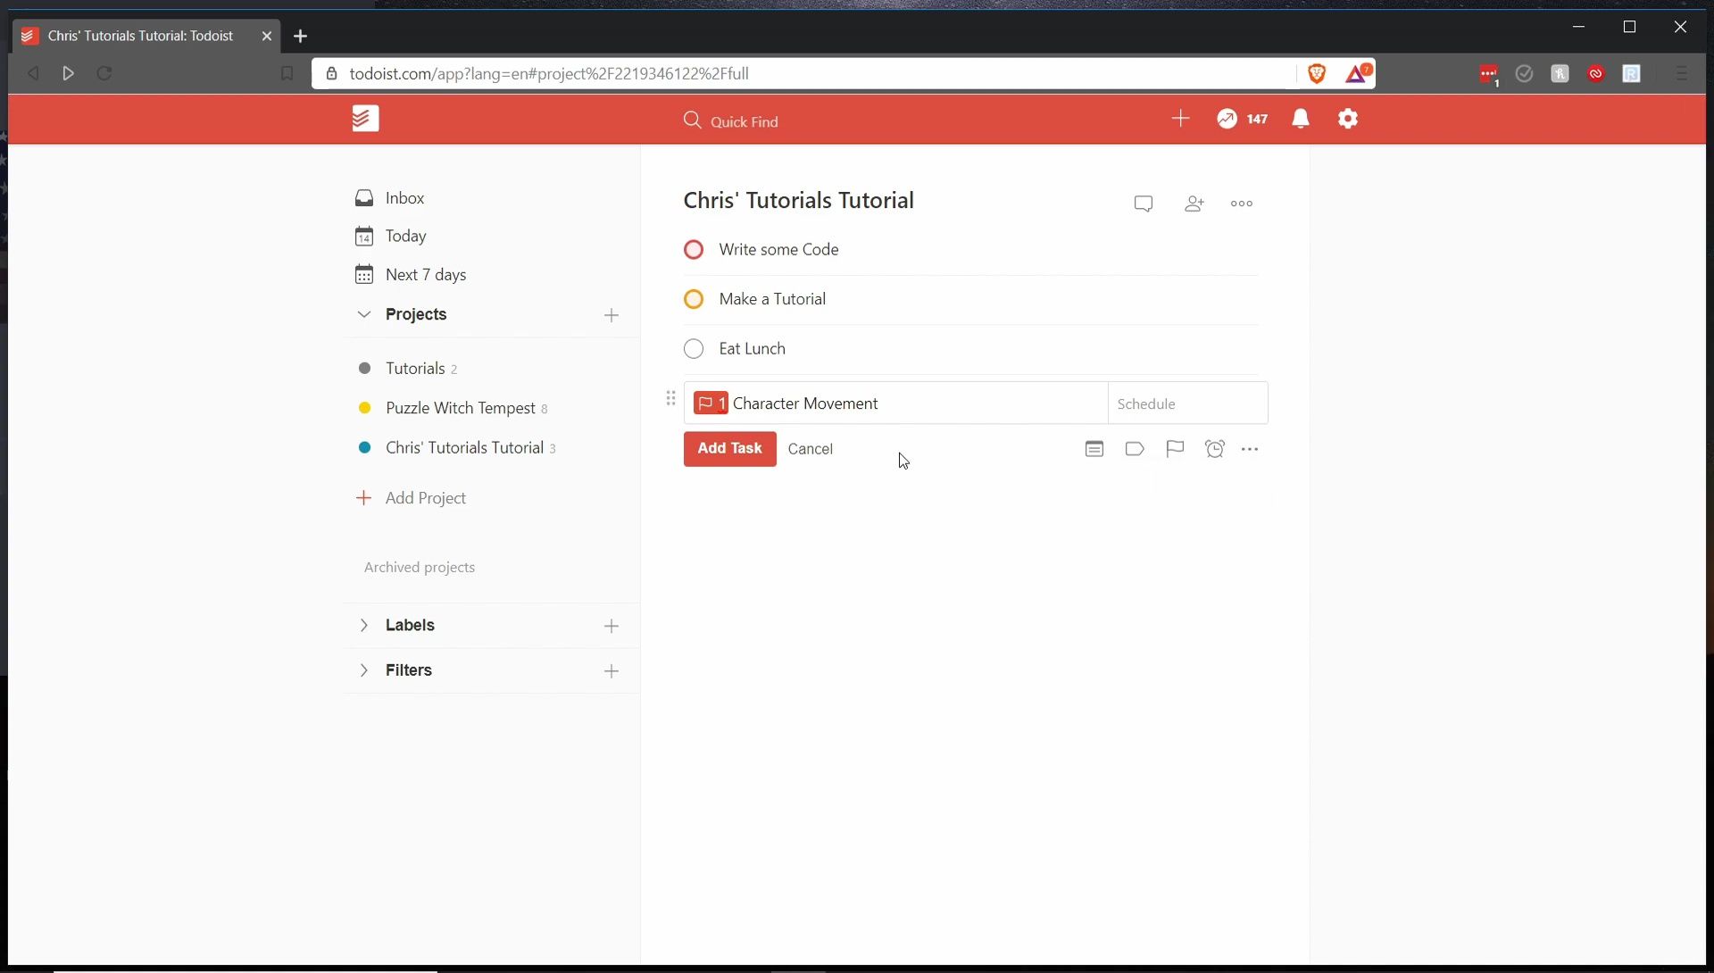Image resolution: width=1714 pixels, height=973 pixels.
Task: Open Chris' Tutorials Tutorial project in sidebar
Action: pos(464,448)
